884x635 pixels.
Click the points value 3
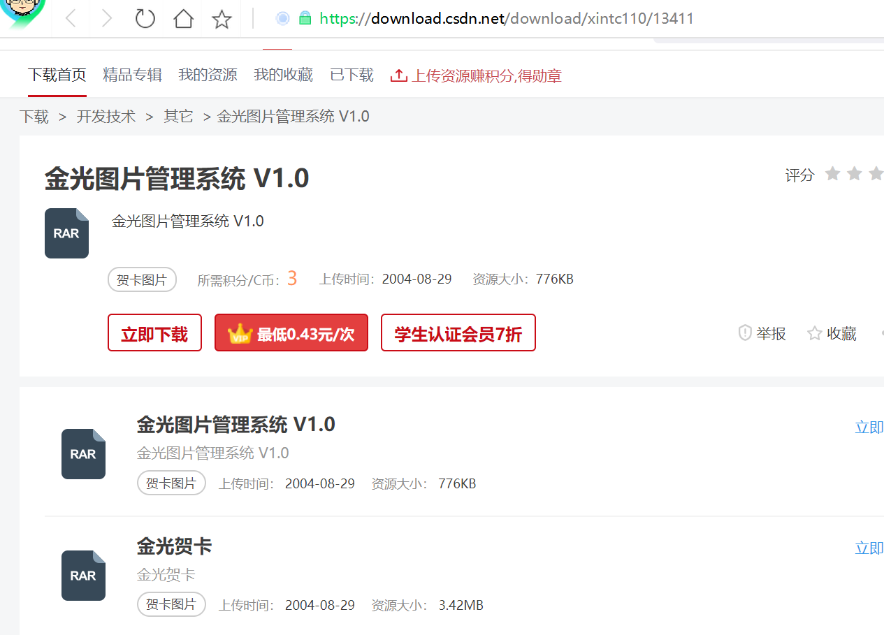coord(292,279)
